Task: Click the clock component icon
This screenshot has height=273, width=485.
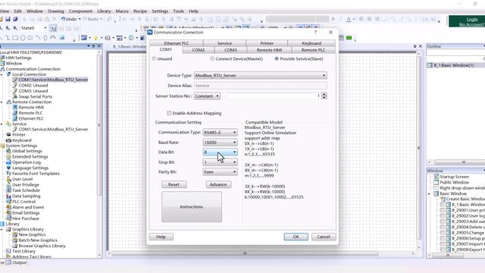Action: (x=131, y=38)
